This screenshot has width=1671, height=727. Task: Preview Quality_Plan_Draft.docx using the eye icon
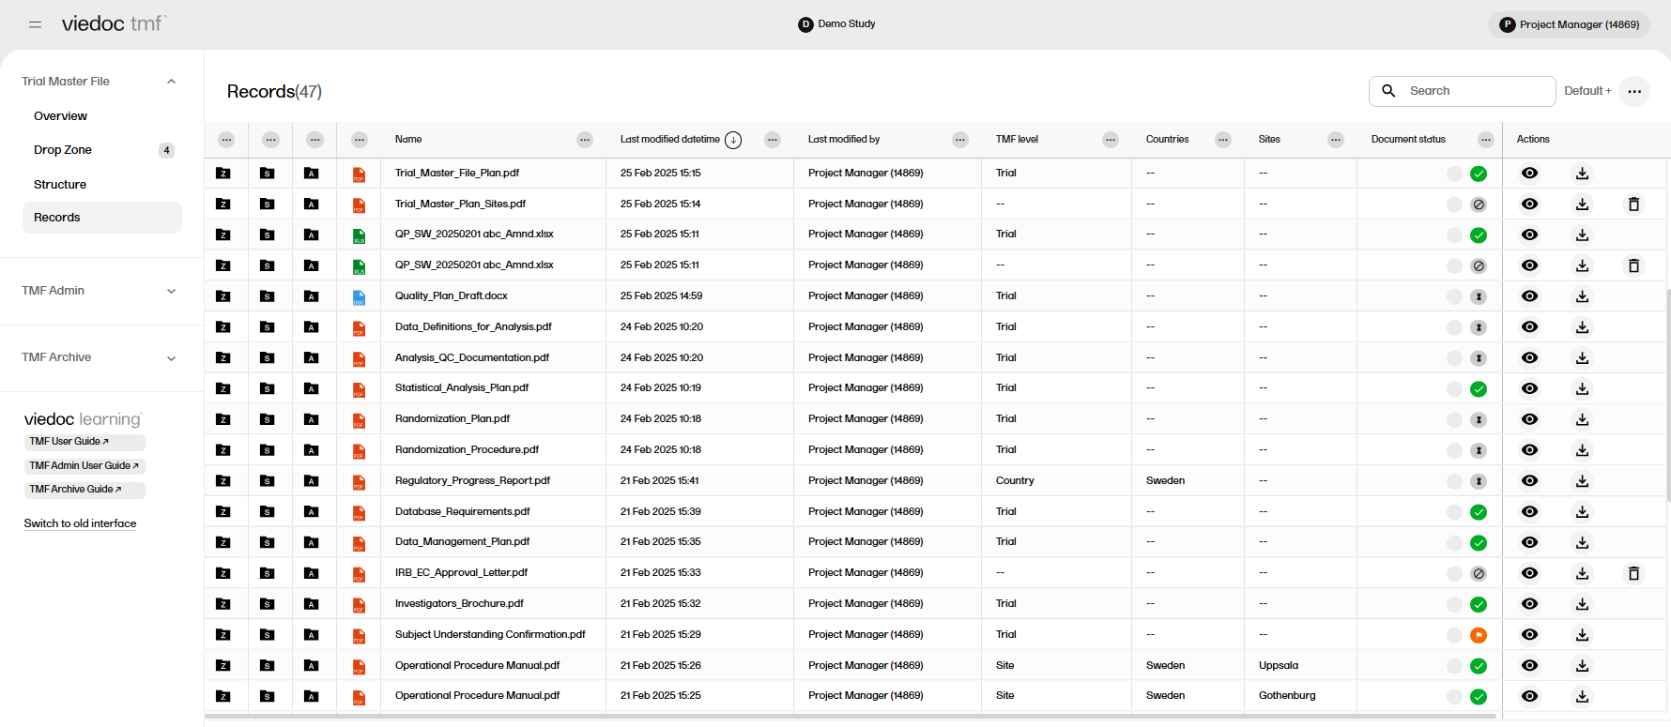(1529, 296)
